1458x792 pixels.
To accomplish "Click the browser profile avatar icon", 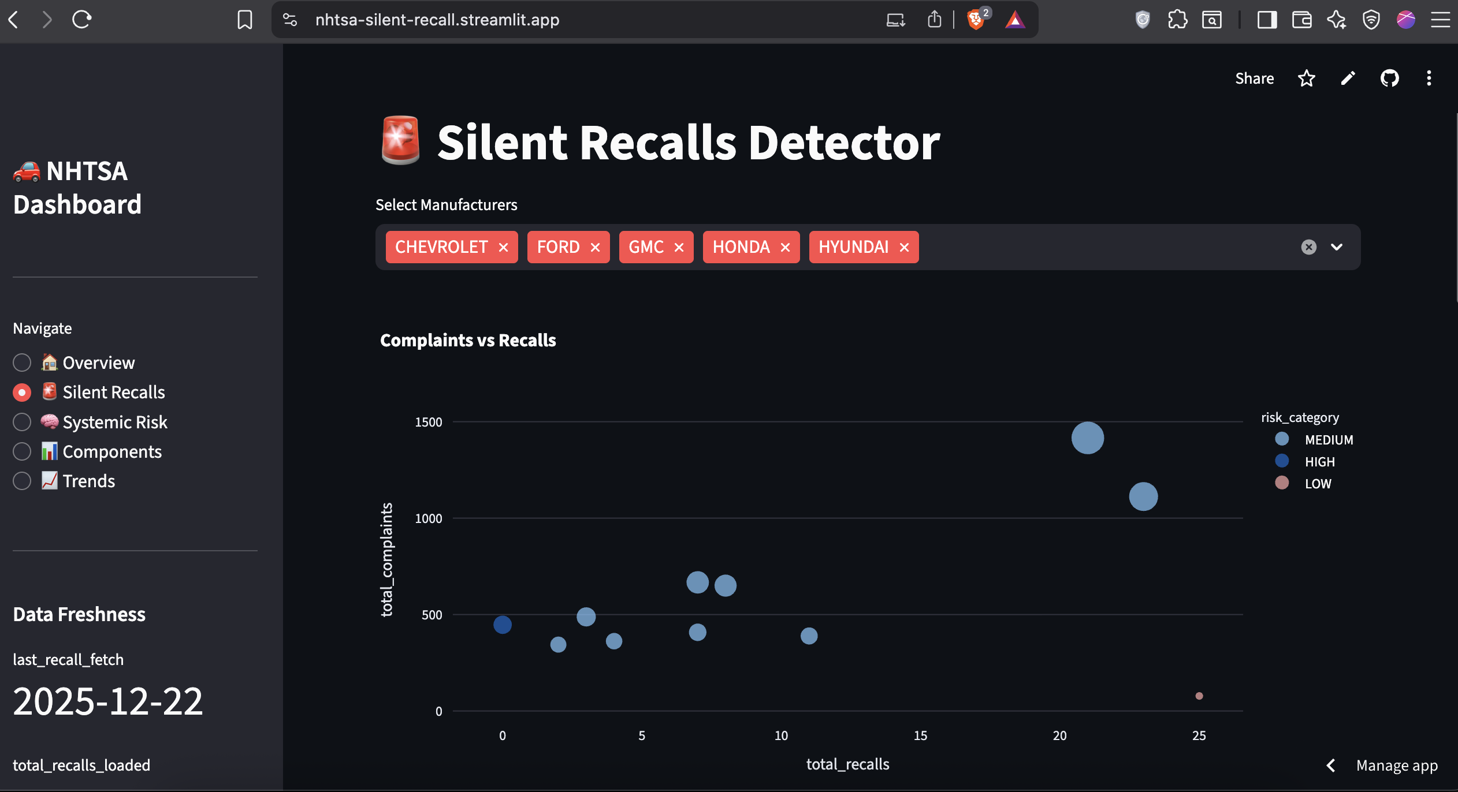I will [1406, 19].
